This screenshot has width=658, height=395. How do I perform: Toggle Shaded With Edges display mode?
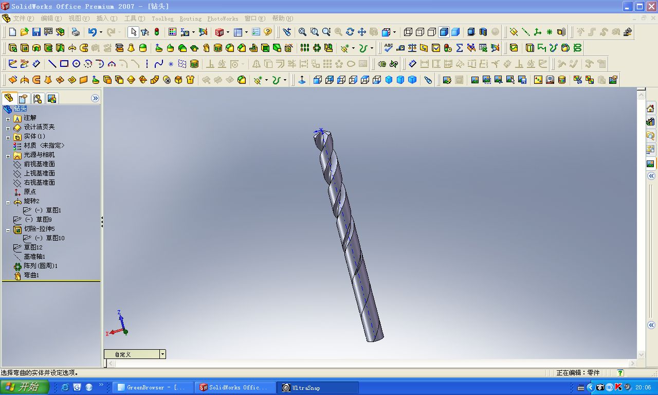tap(444, 32)
